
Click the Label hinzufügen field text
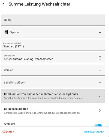pyautogui.click(x=14, y=82)
